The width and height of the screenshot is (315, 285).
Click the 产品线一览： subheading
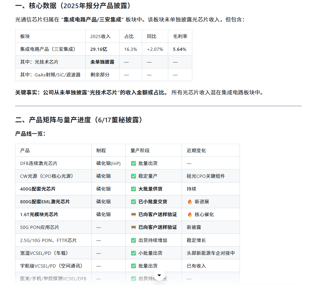click(30, 134)
